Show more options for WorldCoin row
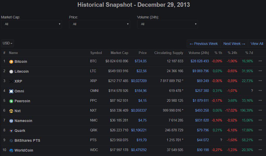Viewport: 266px width, 156px height. click(260, 150)
